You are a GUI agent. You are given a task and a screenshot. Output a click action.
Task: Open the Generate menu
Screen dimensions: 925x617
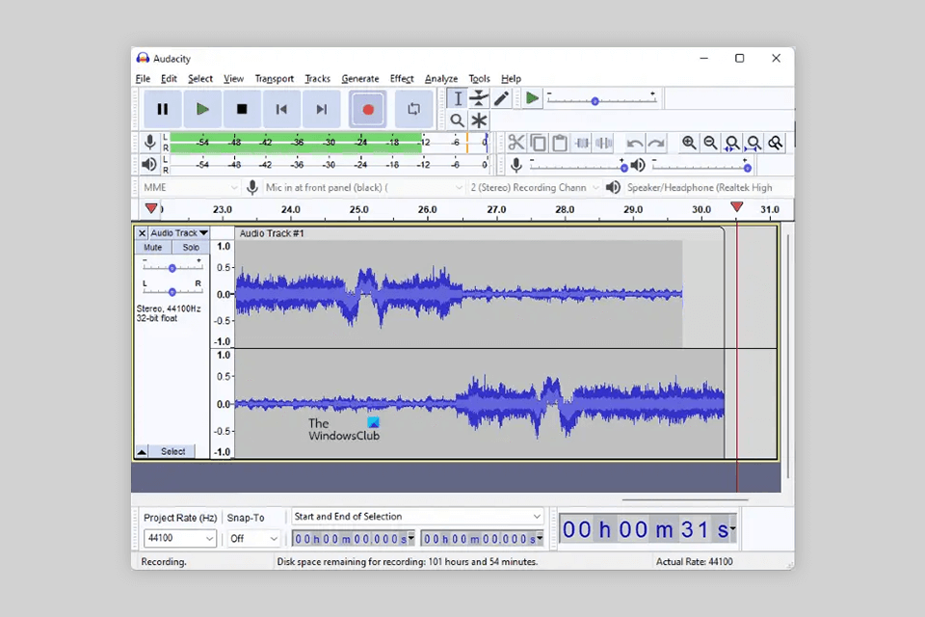(360, 78)
